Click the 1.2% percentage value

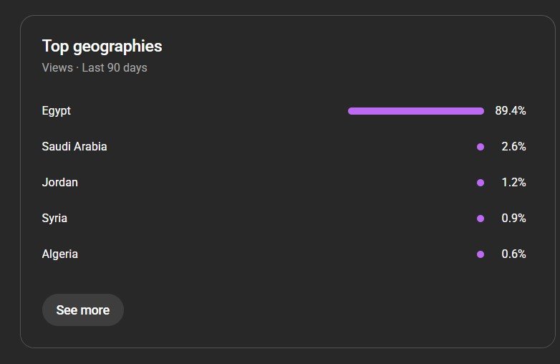pyautogui.click(x=513, y=183)
